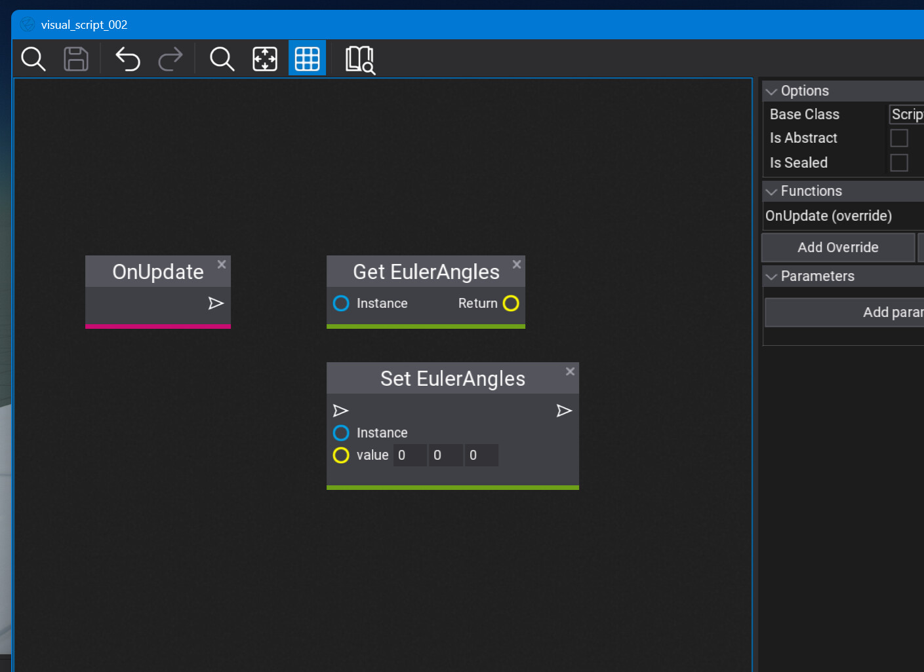Image resolution: width=924 pixels, height=672 pixels.
Task: Close the Get EulerAngles node
Action: tap(517, 265)
